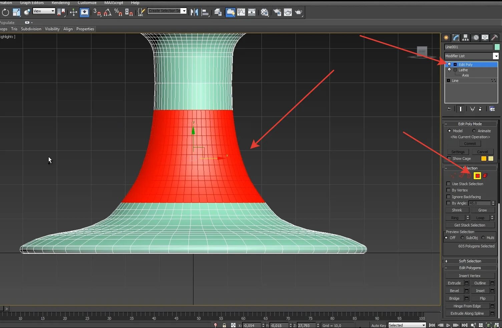
Task: Click the Commit button
Action: click(x=470, y=143)
